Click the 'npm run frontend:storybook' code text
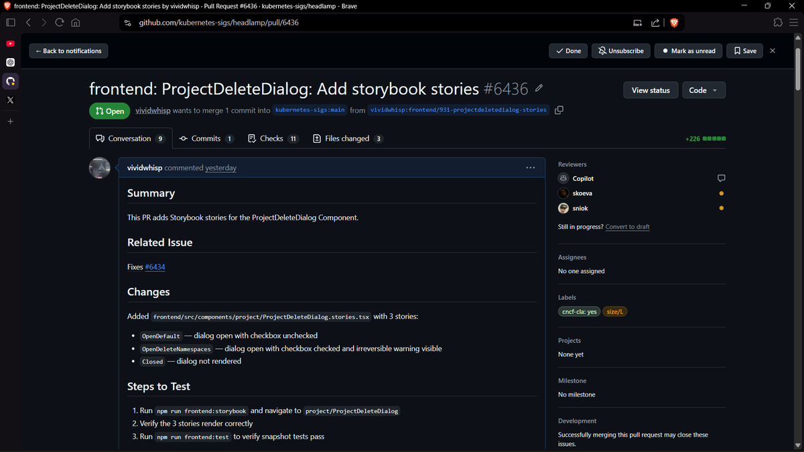Image resolution: width=804 pixels, height=452 pixels. click(x=202, y=411)
